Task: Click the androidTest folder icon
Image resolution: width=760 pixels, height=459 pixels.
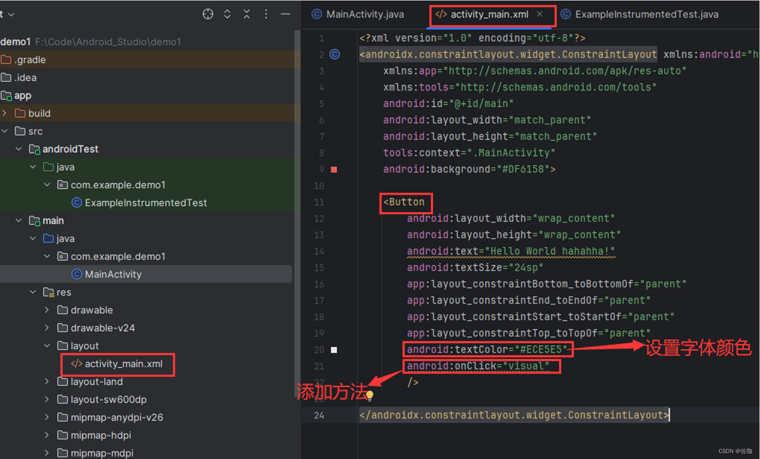Action: (x=34, y=149)
